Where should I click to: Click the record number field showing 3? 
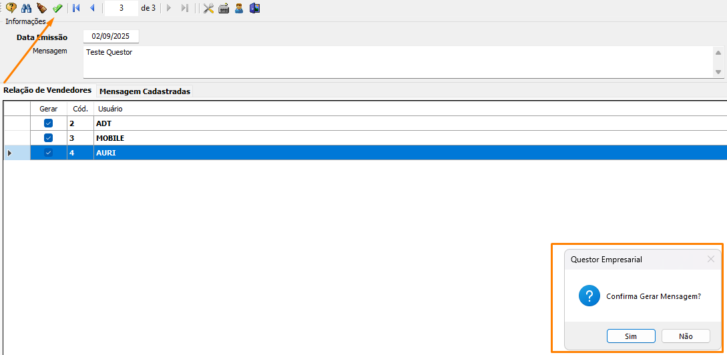click(122, 8)
